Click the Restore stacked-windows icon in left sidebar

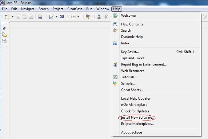(4, 28)
